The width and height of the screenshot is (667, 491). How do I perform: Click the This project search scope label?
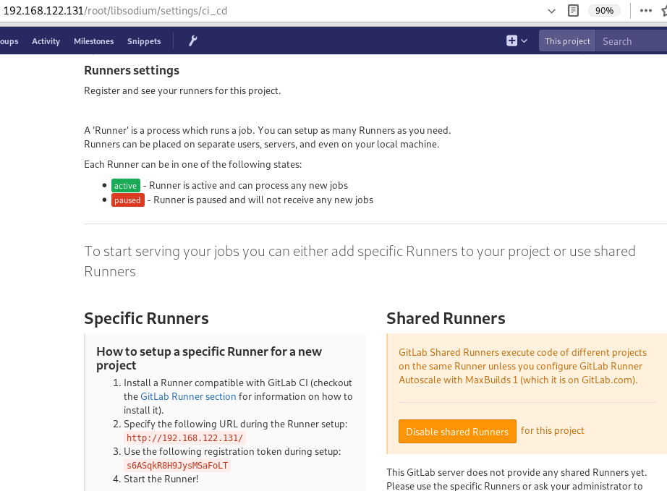click(x=567, y=41)
